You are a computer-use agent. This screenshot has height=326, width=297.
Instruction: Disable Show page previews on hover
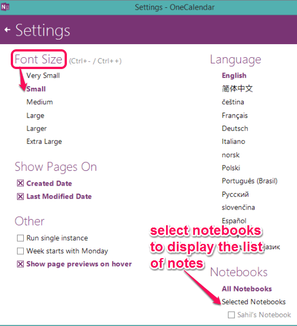20,264
